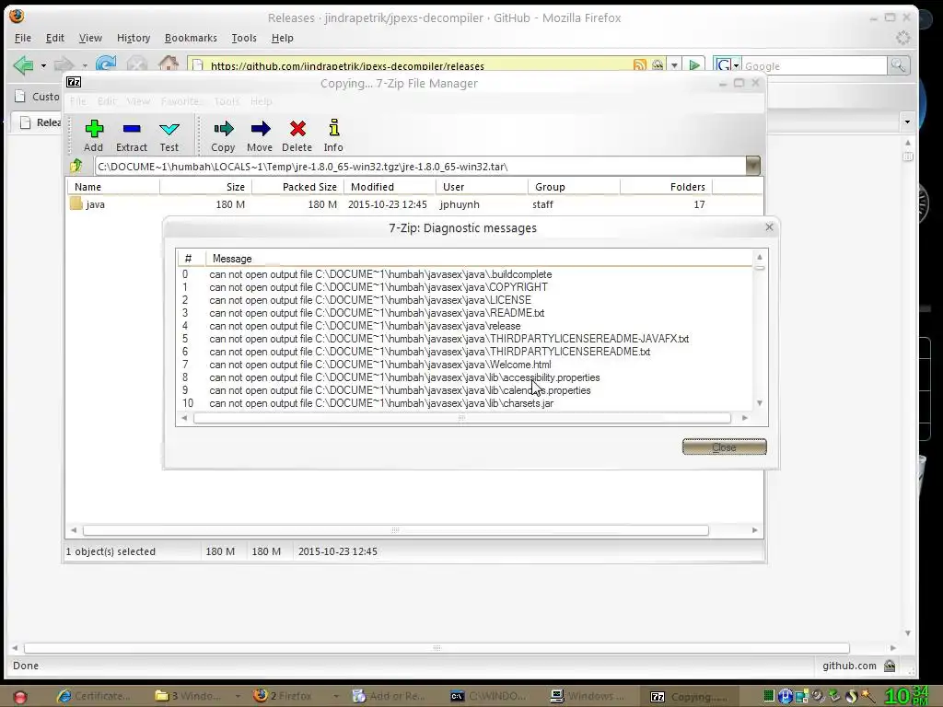The image size is (943, 707).
Task: Click the taskbar clock
Action: coord(906,696)
